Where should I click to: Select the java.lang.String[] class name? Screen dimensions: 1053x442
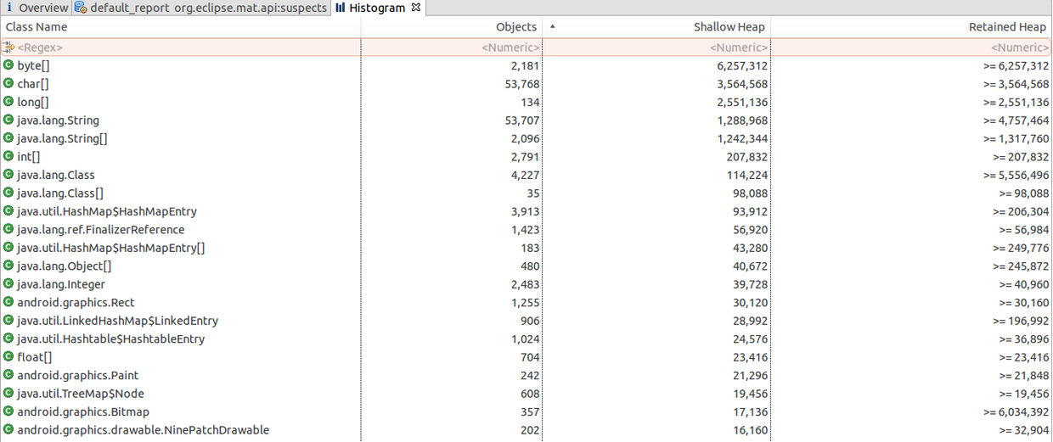(62, 139)
